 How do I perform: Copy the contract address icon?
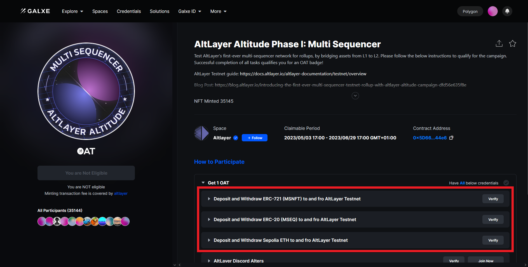451,138
